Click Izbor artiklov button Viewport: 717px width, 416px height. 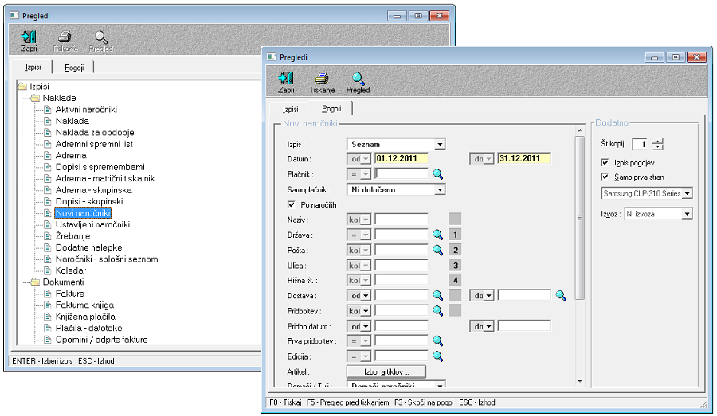coord(386,371)
